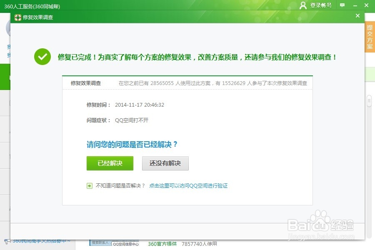The width and height of the screenshot is (375, 250).
Task: Open the feedback message icon in title bar
Action: [342, 5]
